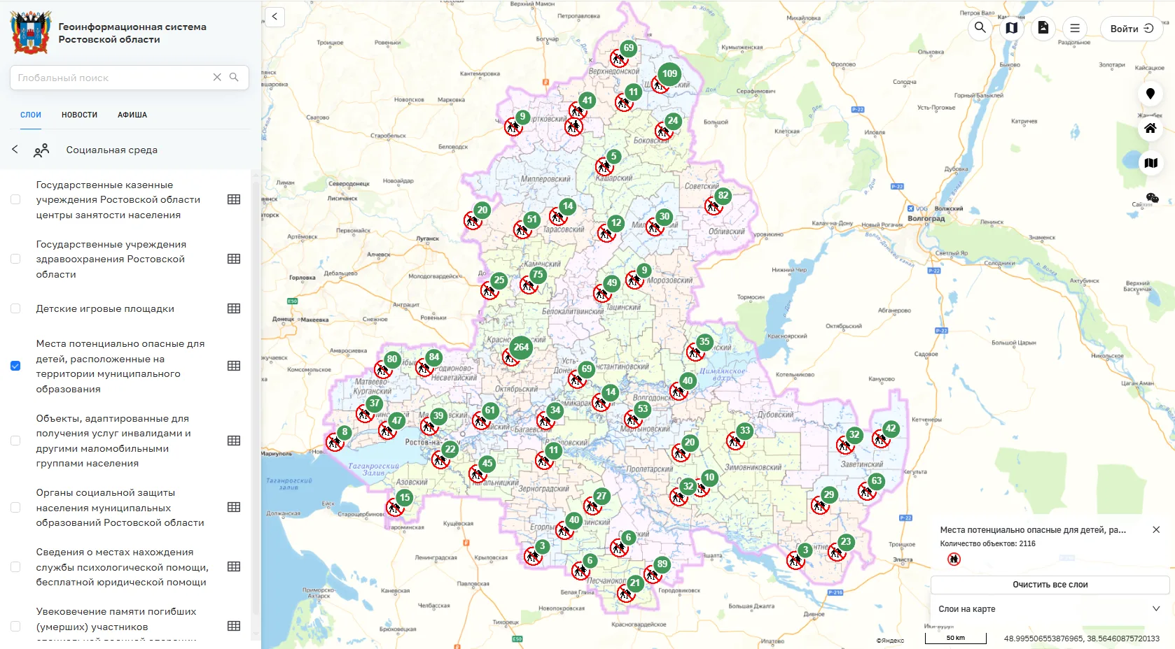Click the Глобальный поиск input field
The height and width of the screenshot is (649, 1175).
(x=112, y=78)
